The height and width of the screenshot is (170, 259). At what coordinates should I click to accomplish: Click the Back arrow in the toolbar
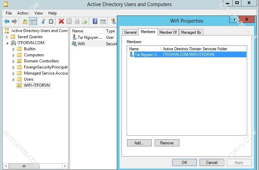tap(7, 22)
